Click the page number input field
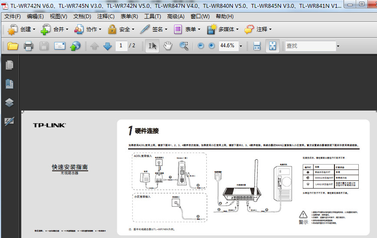The width and height of the screenshot is (377, 238). 121,46
